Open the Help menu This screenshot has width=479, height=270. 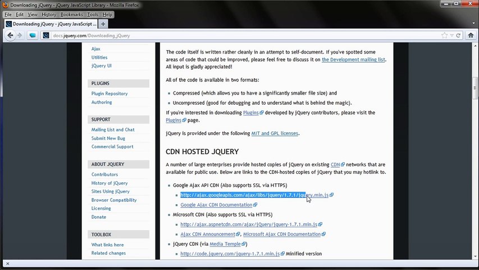click(107, 15)
